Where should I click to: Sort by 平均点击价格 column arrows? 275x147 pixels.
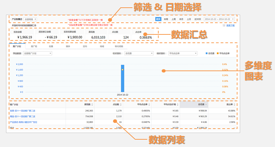point(177,105)
